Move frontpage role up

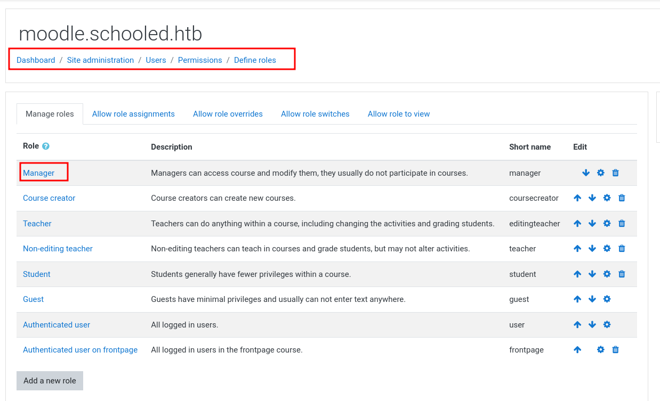pyautogui.click(x=577, y=350)
